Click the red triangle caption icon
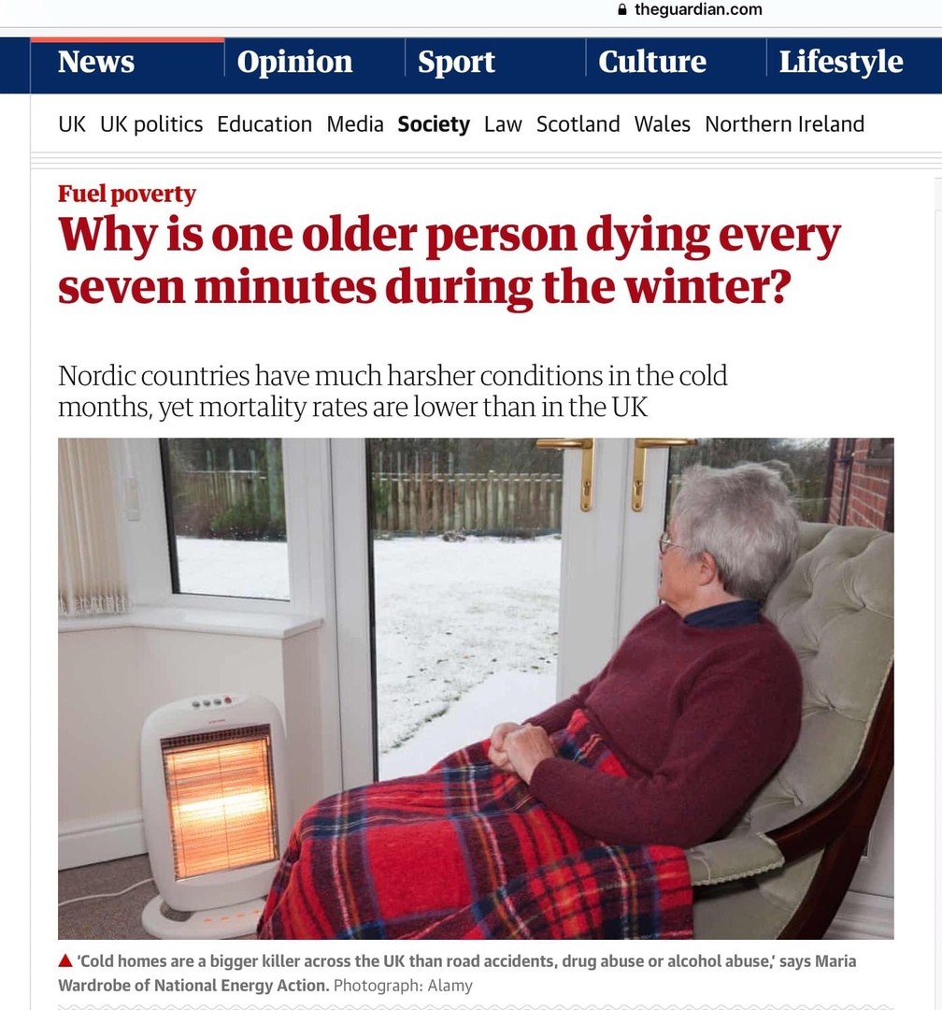The image size is (942, 1010). tap(65, 961)
